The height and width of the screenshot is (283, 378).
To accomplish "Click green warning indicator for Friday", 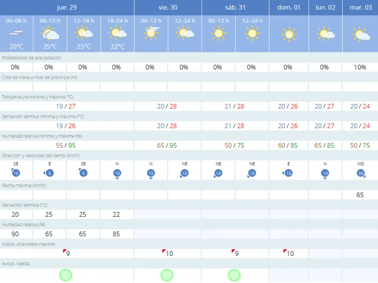I will pyautogui.click(x=167, y=275).
